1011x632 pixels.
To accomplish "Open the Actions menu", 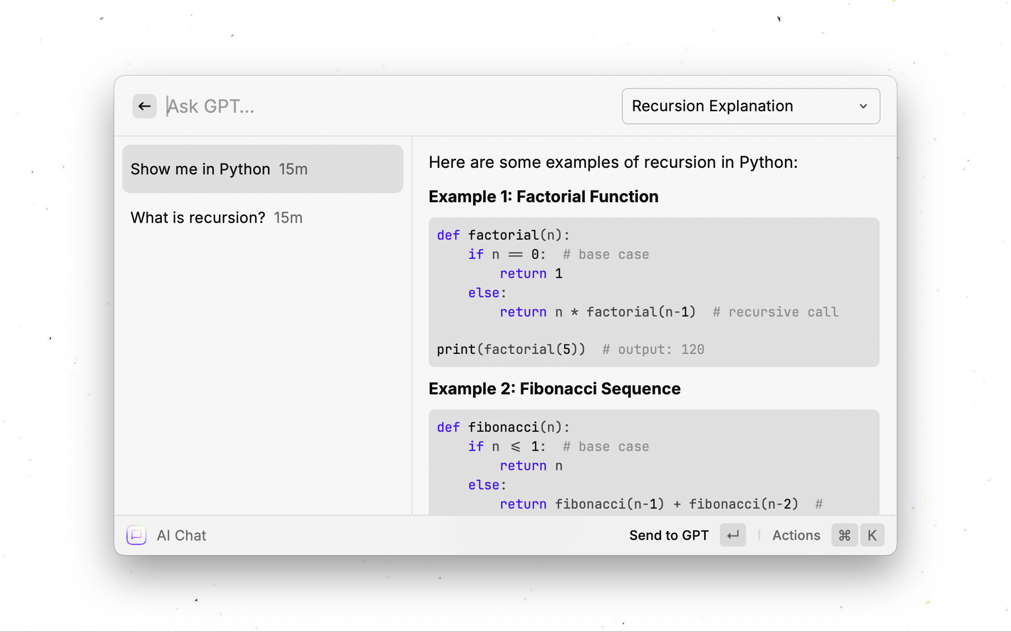I will [x=796, y=535].
